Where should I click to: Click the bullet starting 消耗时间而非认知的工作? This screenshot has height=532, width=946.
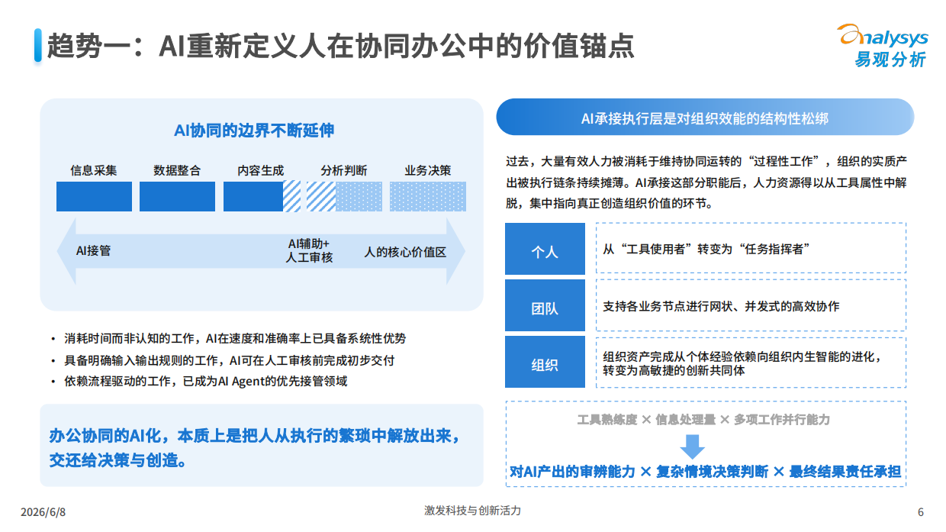[x=227, y=338]
